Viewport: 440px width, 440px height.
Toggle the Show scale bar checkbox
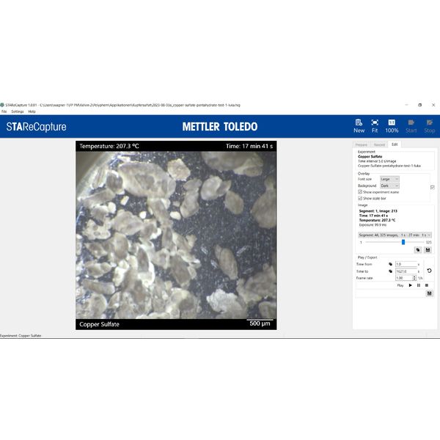(x=360, y=198)
